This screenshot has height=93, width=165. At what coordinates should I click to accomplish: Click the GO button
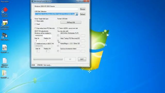(70, 59)
